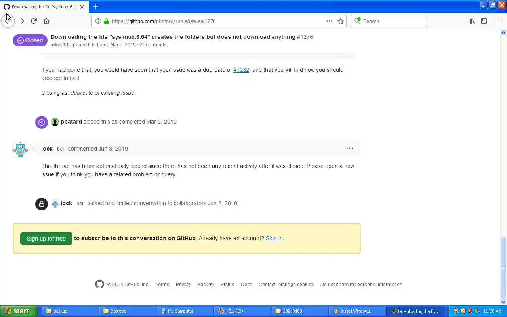
Task: Open the Library bookmarks icon
Action: point(471,21)
